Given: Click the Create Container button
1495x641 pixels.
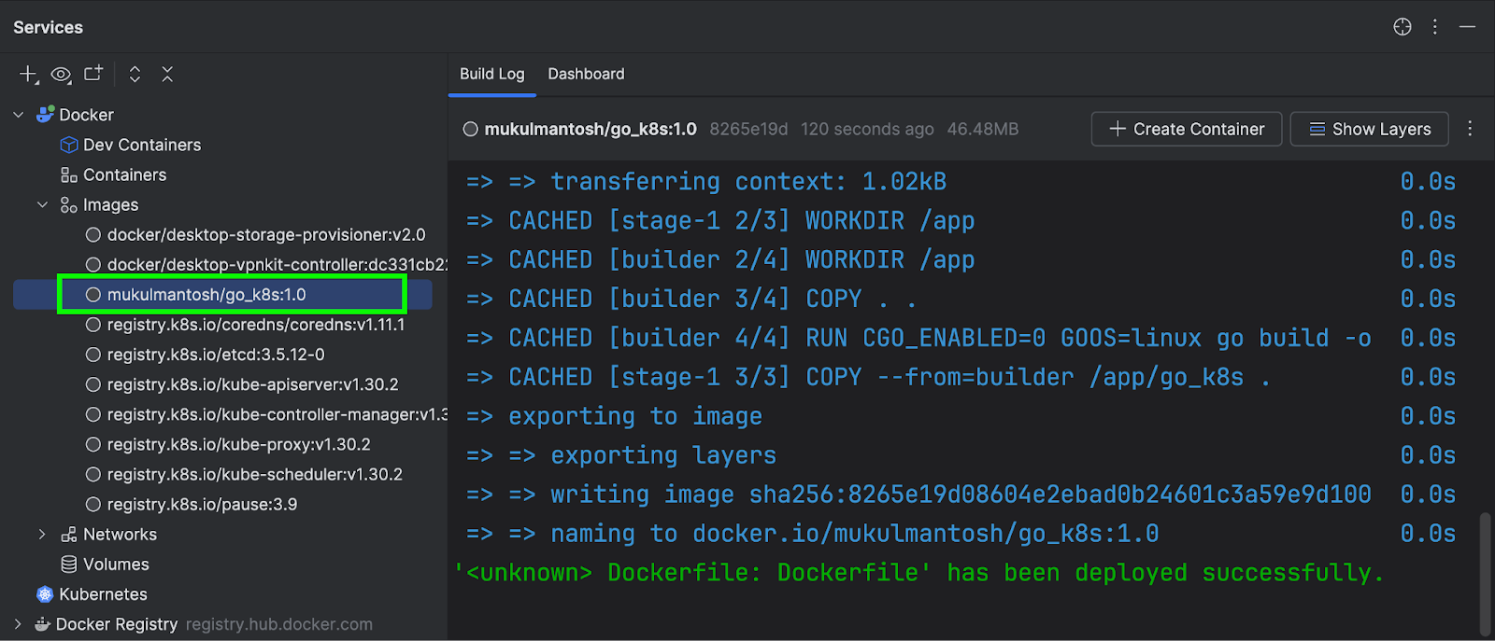Looking at the screenshot, I should click(x=1187, y=129).
